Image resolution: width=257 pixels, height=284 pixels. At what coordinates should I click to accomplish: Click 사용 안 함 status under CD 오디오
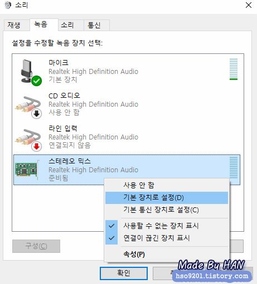point(64,112)
